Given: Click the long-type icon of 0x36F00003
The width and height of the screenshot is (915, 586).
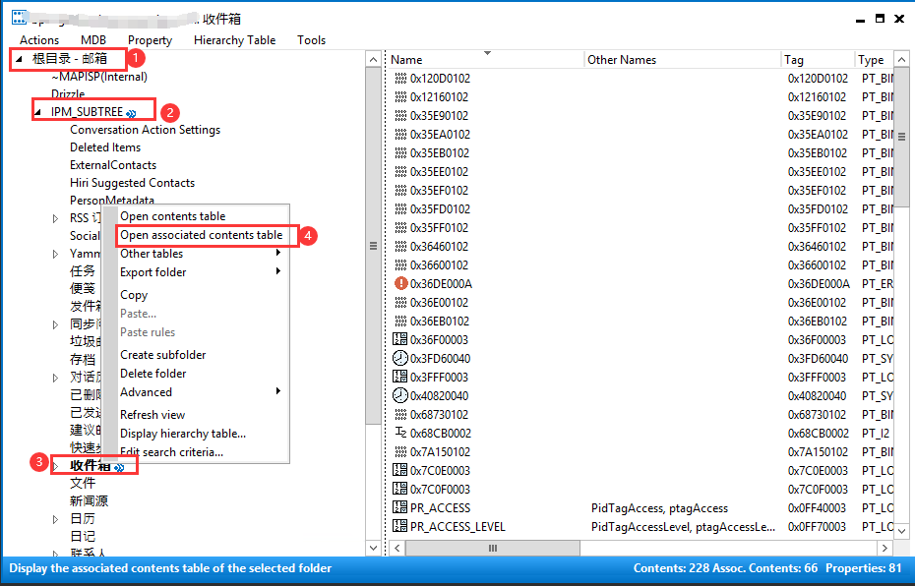Looking at the screenshot, I should point(400,339).
